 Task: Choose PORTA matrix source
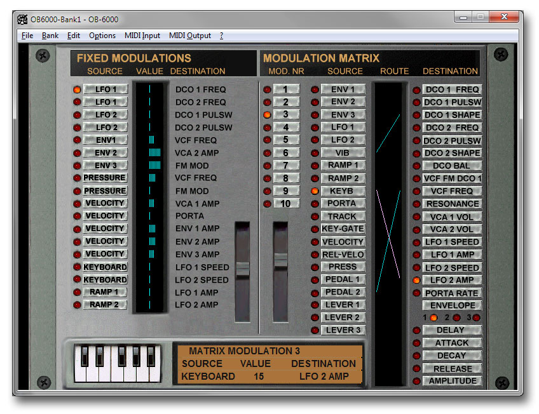[343, 204]
